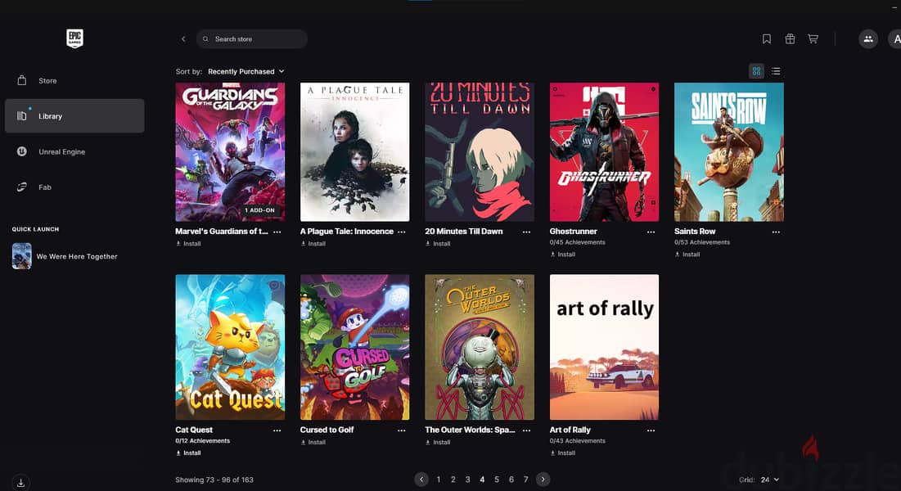Open the Cursed to Golf cover art
The width and height of the screenshot is (901, 491).
354,347
